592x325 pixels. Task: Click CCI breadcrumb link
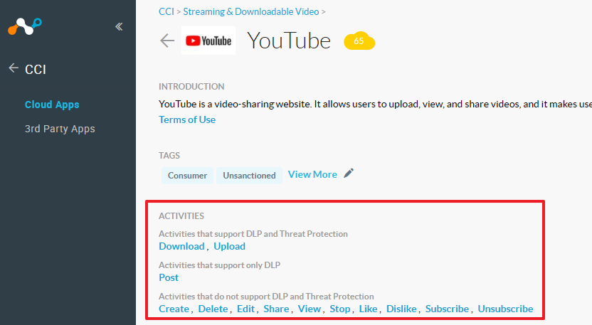tap(166, 11)
